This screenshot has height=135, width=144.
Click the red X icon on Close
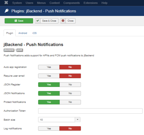pos(63,21)
